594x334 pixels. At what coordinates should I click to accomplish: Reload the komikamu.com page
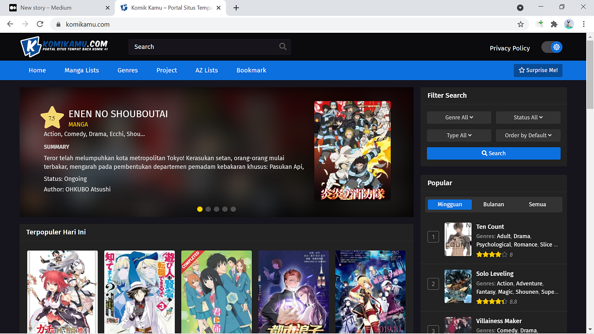[x=41, y=24]
